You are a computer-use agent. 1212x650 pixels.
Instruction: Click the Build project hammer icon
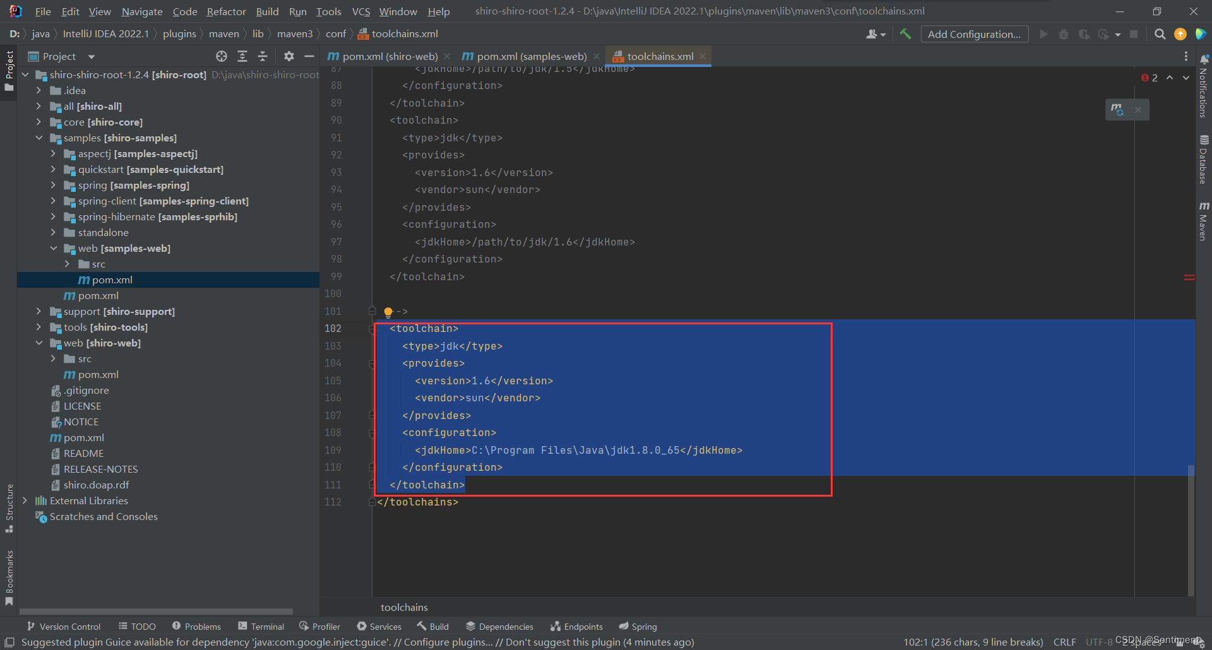[905, 34]
